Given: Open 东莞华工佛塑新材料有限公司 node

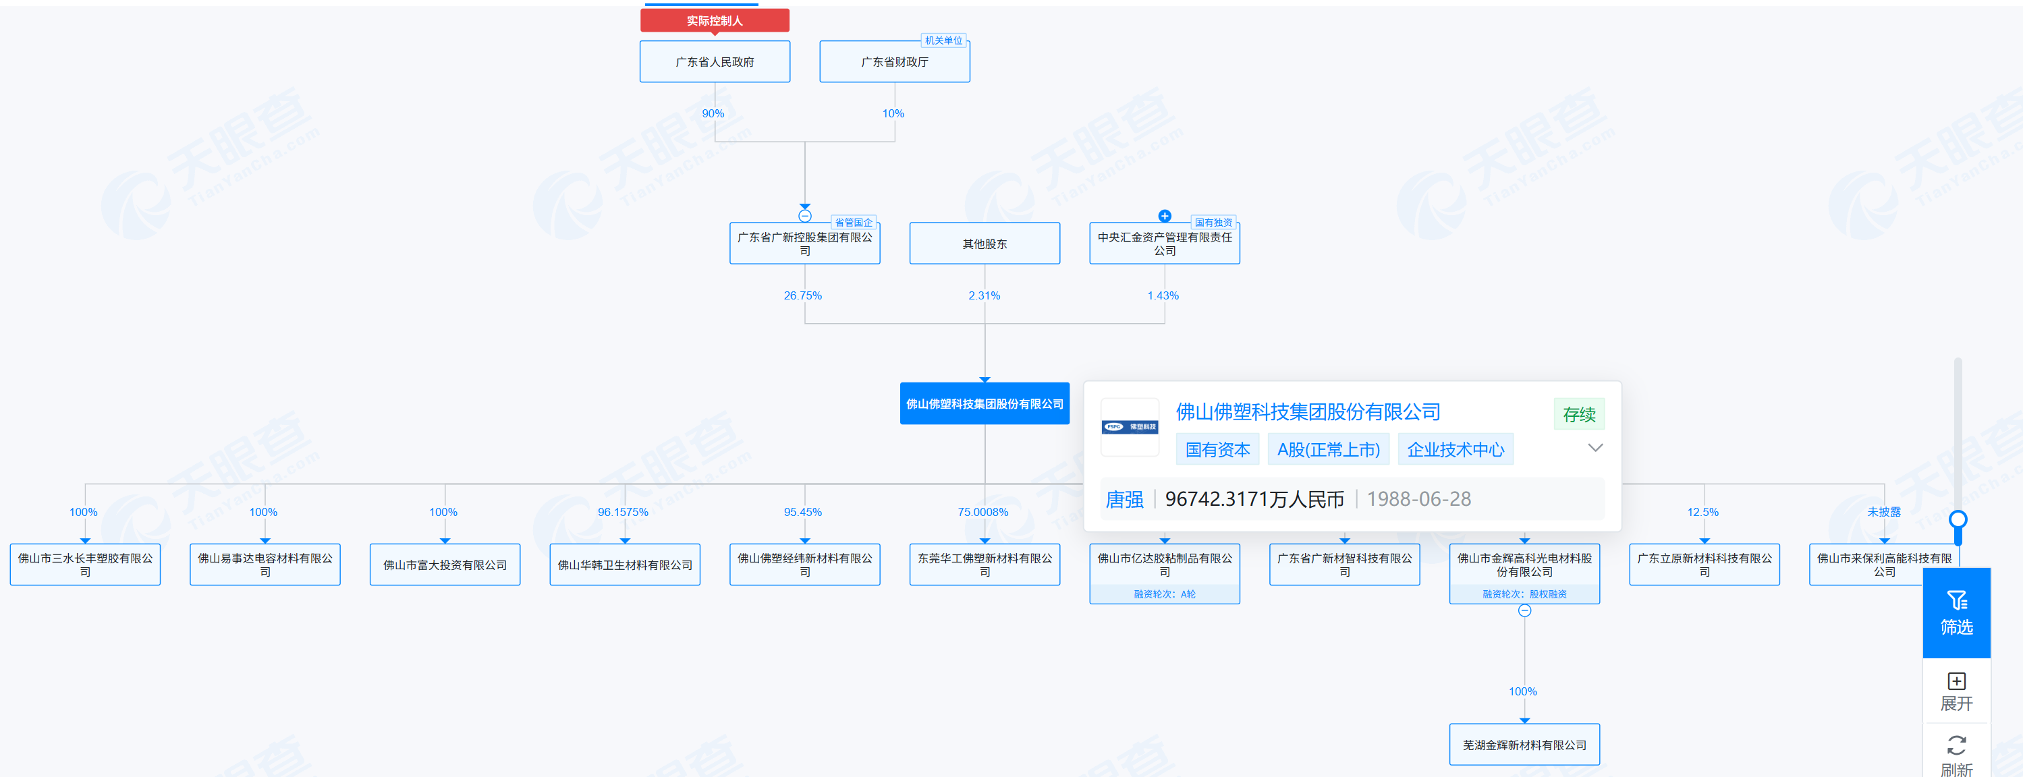Looking at the screenshot, I should click(985, 565).
